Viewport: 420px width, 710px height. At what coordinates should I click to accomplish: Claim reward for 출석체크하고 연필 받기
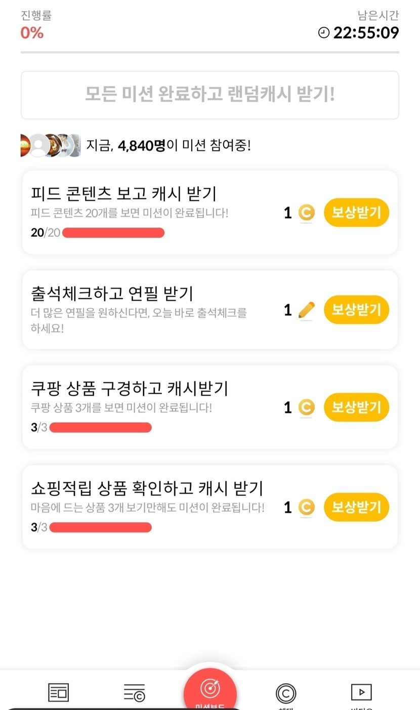tap(356, 310)
